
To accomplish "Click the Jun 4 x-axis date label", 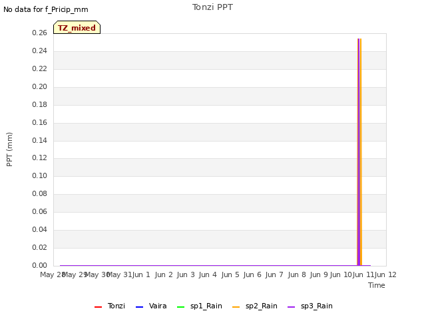I will point(208,274).
